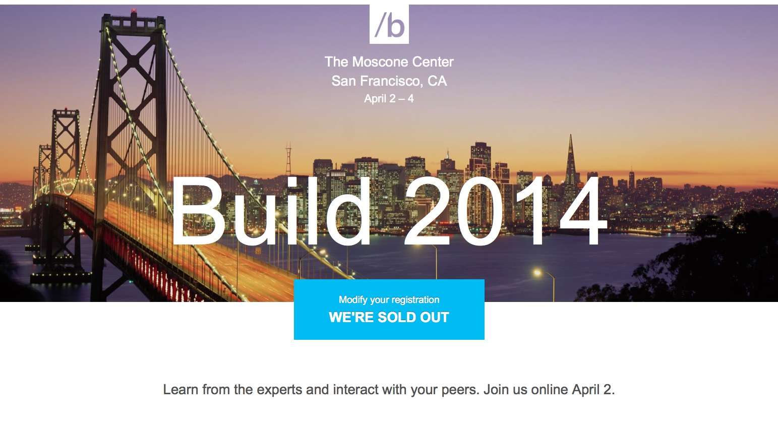
Task: Click the WE'RE SOLD OUT button text
Action: click(389, 318)
